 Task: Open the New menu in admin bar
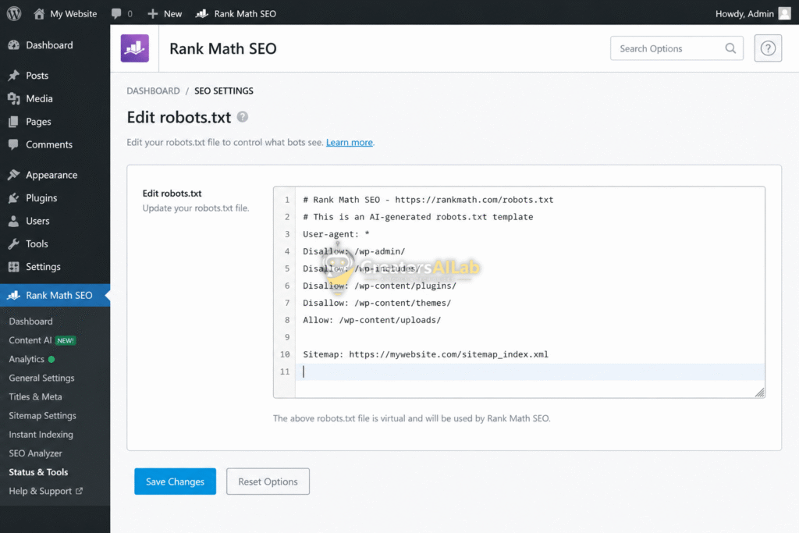click(172, 14)
